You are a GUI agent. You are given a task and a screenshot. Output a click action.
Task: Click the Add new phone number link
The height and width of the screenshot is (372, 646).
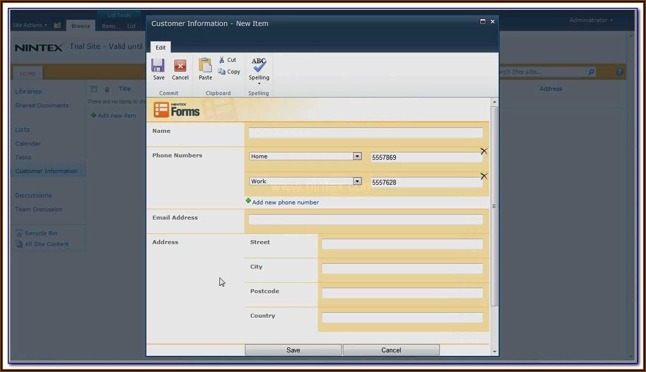(285, 202)
